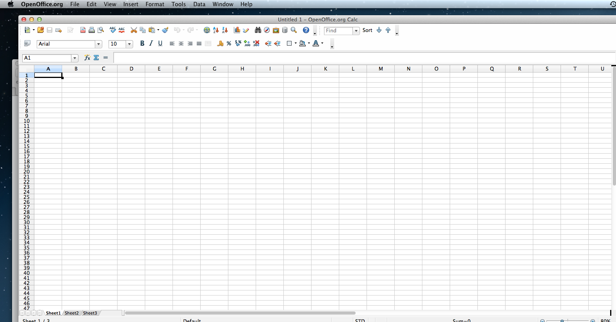Open the Borders dropdown arrow
Screen dimensions: 616x322
point(296,44)
